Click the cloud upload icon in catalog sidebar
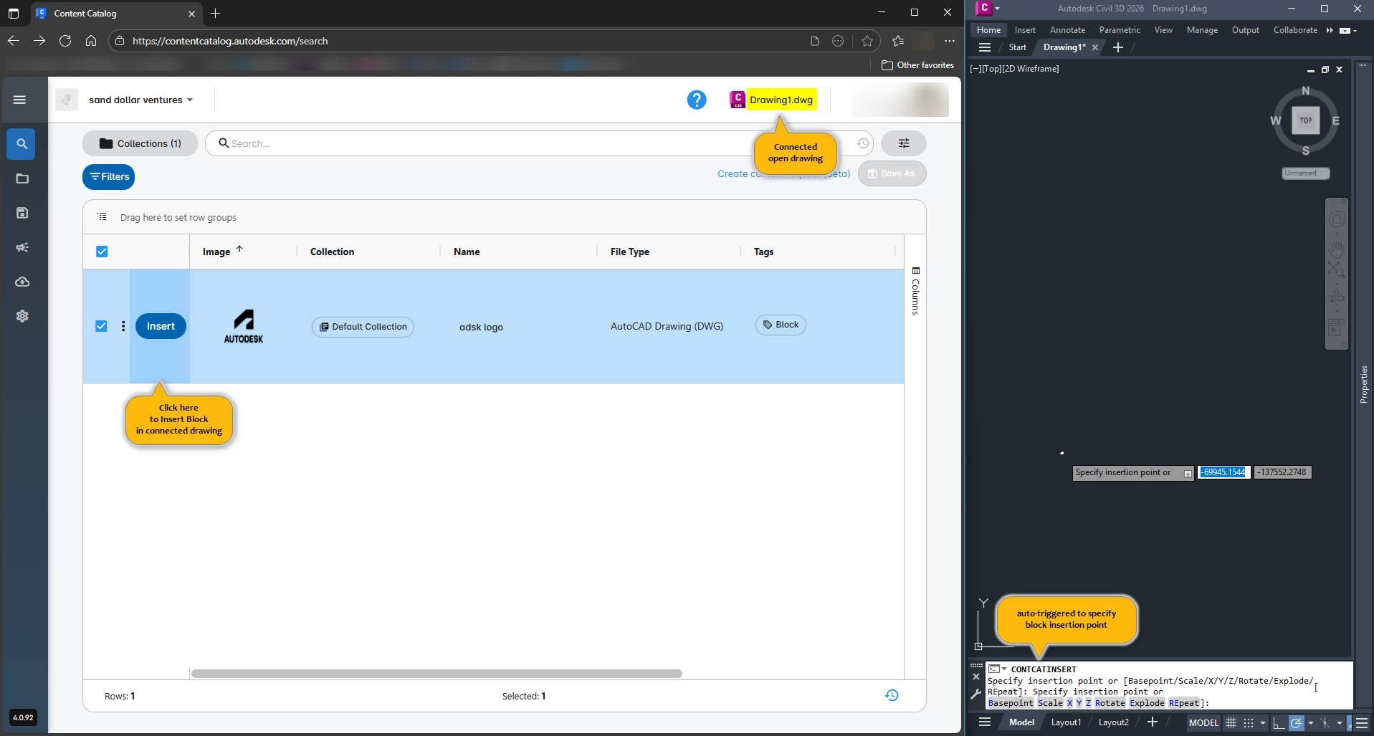This screenshot has height=736, width=1374. click(22, 282)
